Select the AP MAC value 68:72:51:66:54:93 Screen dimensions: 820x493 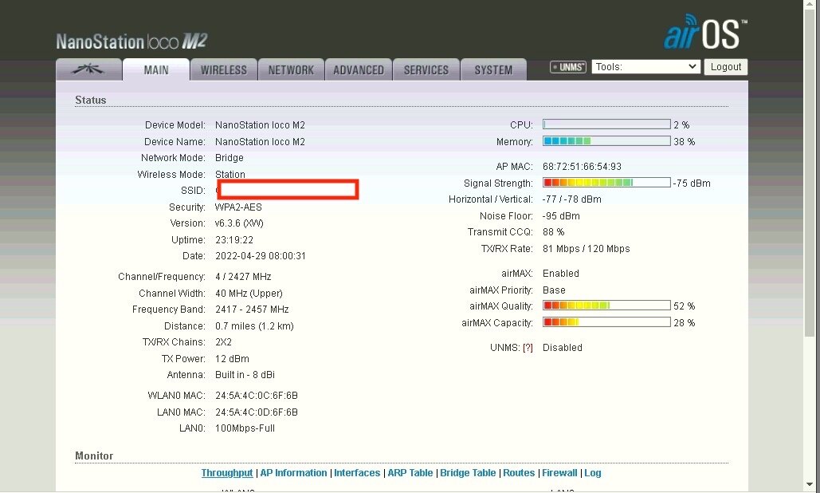[582, 167]
